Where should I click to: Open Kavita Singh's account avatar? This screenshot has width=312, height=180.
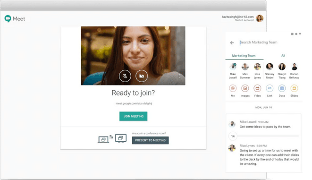pyautogui.click(x=260, y=18)
